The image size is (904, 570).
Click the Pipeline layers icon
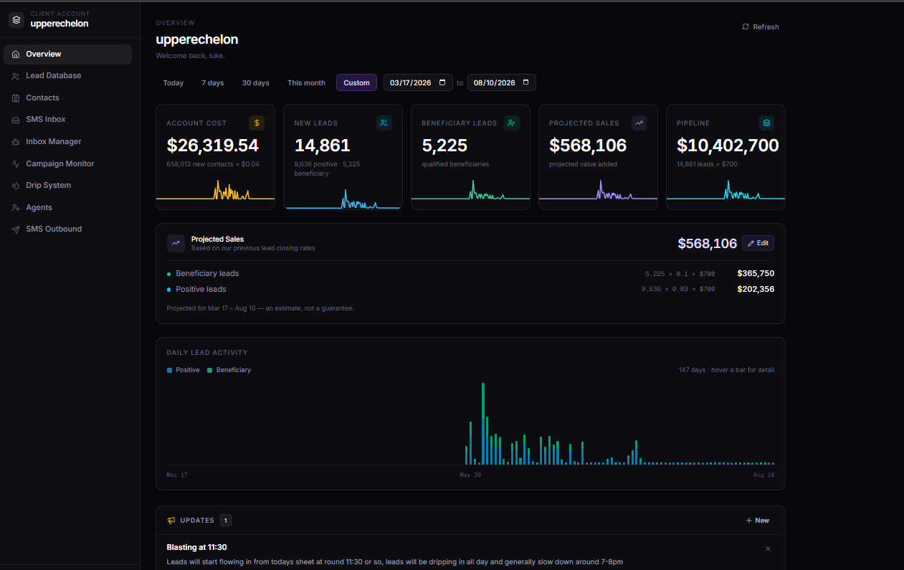pos(766,123)
